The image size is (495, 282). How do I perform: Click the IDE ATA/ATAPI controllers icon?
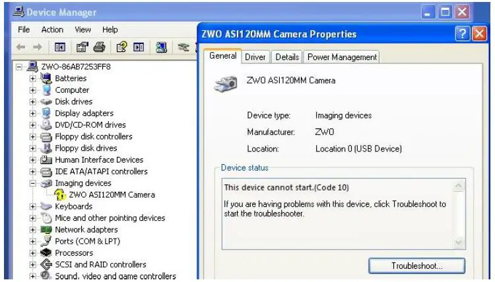click(46, 172)
